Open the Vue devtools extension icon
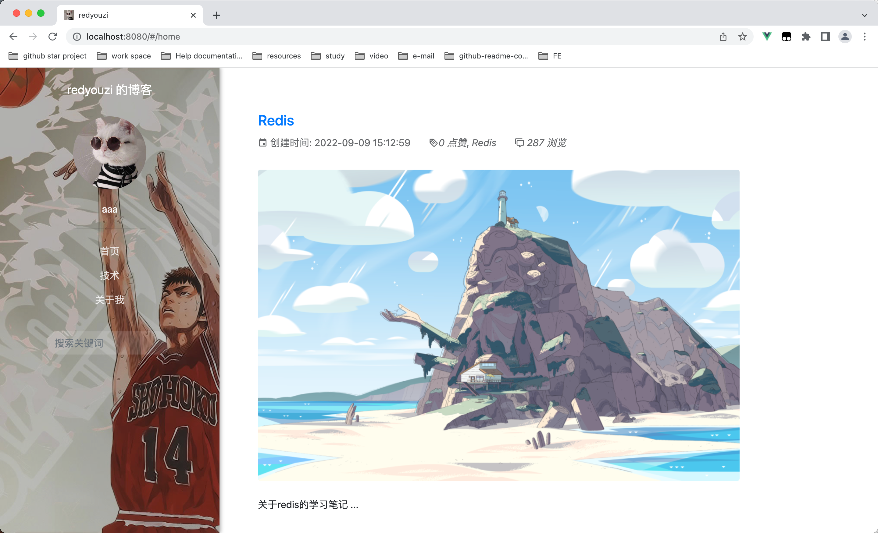Screen dimensions: 878x533 (x=766, y=37)
